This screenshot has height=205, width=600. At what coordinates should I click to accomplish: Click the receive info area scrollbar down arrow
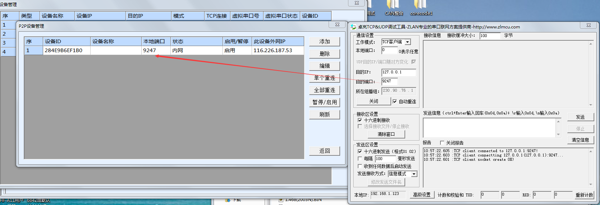coord(591,105)
